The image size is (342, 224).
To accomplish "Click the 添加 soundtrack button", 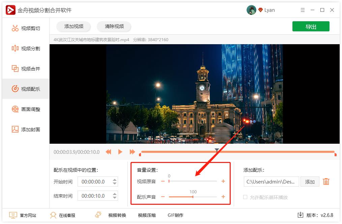I will pos(310,182).
